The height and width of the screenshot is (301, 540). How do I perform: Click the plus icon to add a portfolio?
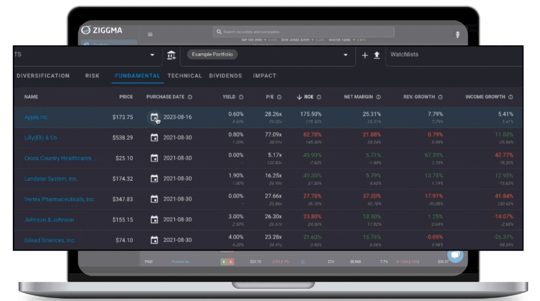(x=365, y=55)
